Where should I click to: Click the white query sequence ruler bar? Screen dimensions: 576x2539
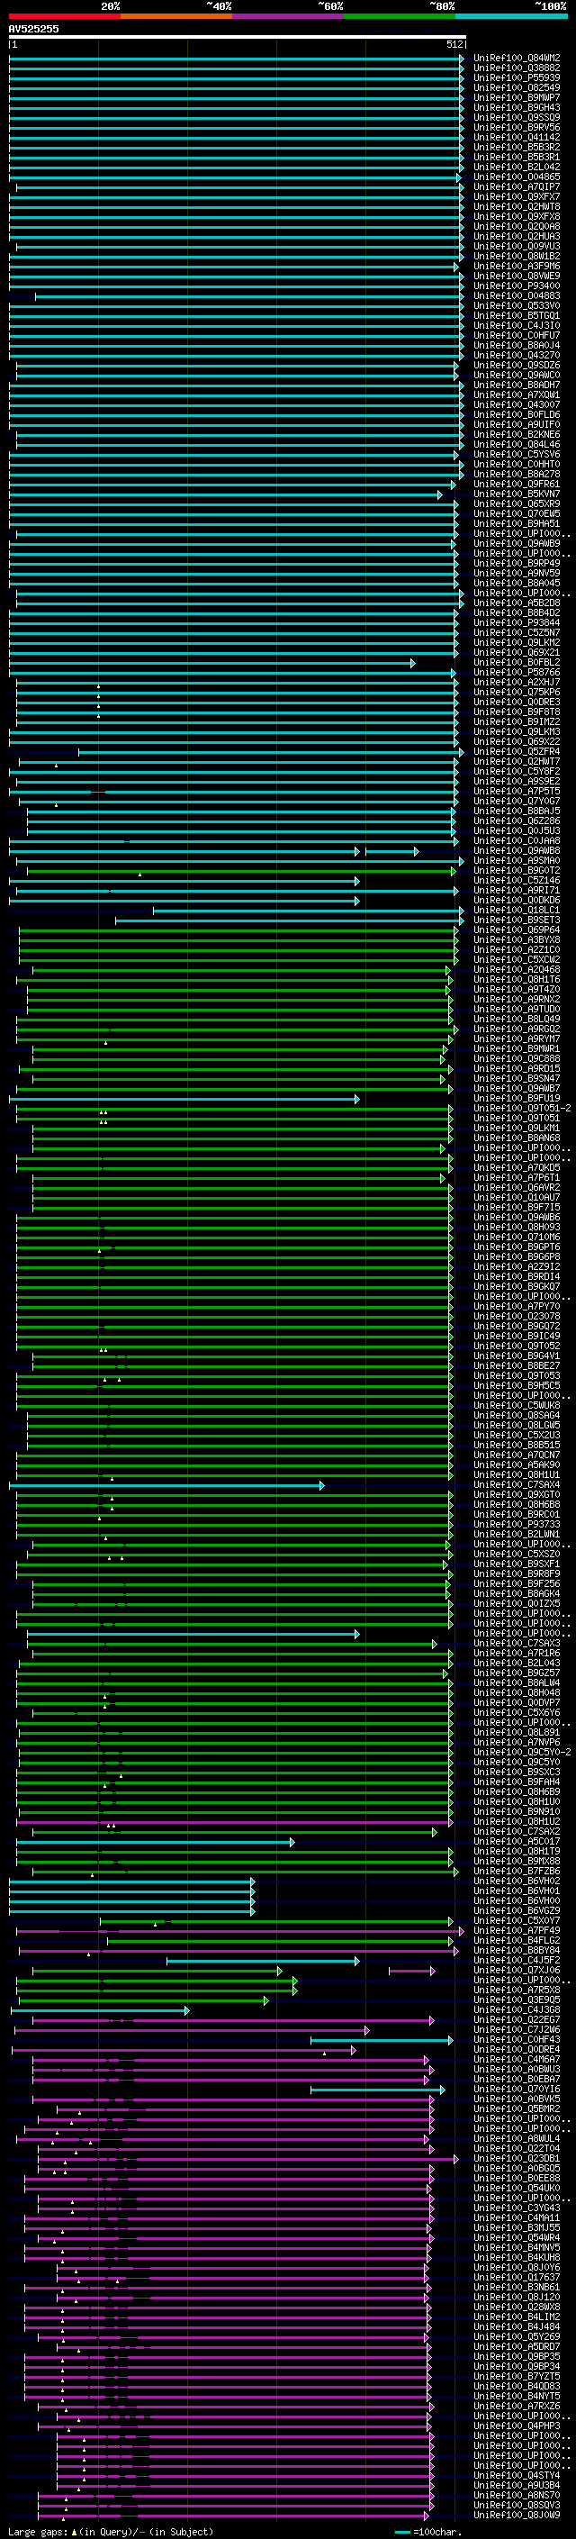(x=238, y=36)
